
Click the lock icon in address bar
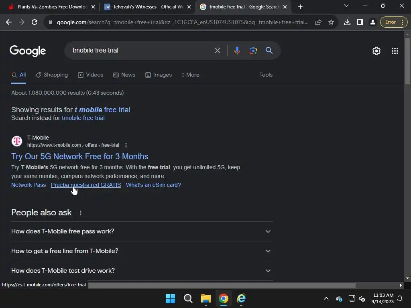(51, 22)
